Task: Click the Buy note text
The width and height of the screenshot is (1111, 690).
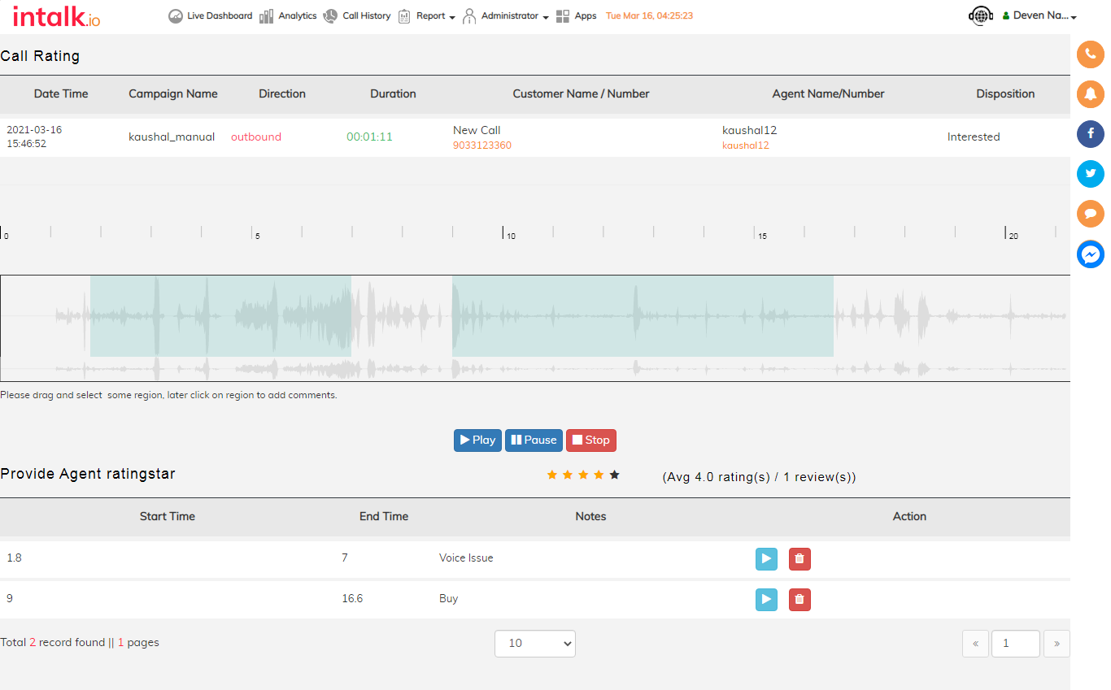Action: click(448, 598)
